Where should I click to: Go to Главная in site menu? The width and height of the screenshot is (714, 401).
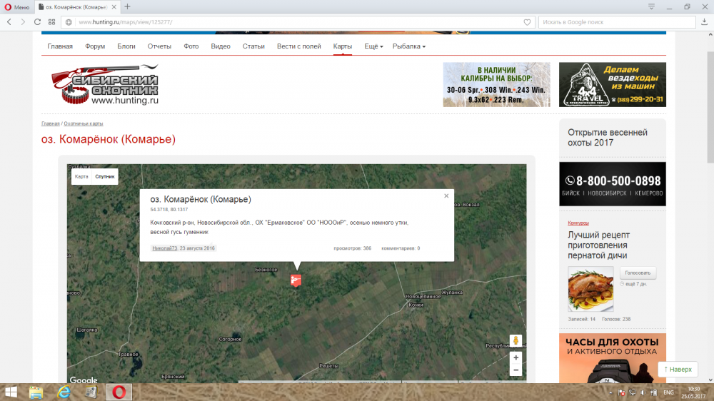pyautogui.click(x=60, y=46)
